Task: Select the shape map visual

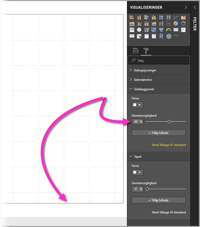Action: (x=154, y=30)
